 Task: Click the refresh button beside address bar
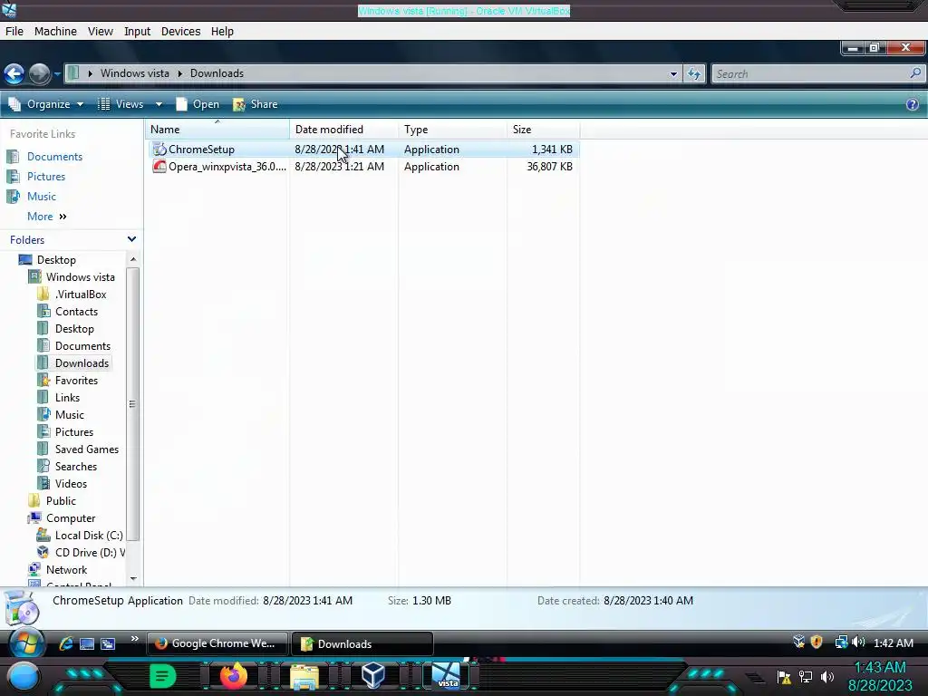coord(693,73)
